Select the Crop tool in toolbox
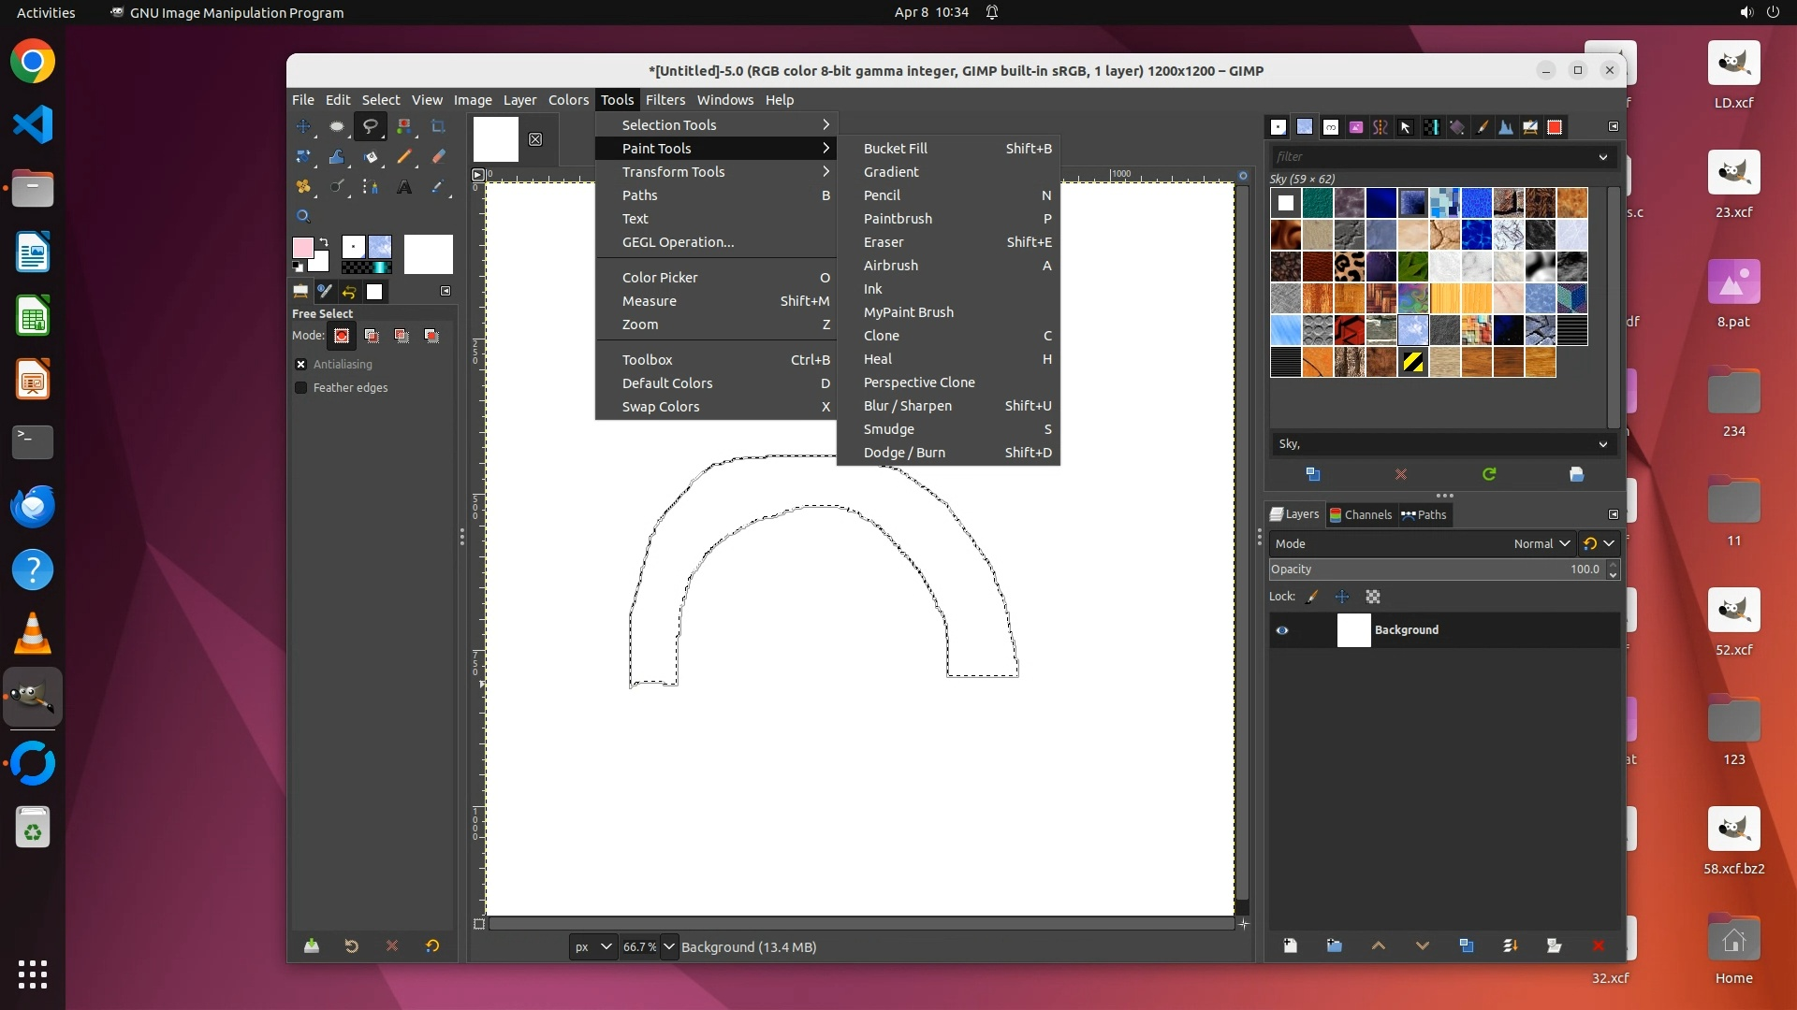The image size is (1797, 1010). [438, 126]
